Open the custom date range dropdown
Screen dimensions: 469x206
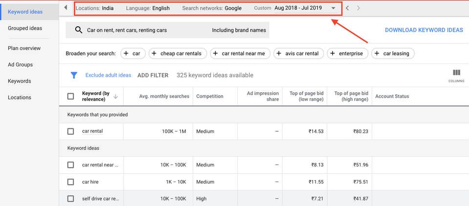pos(333,8)
